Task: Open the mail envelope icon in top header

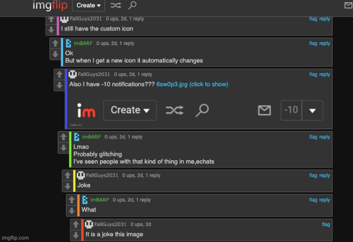Action: 349,5
